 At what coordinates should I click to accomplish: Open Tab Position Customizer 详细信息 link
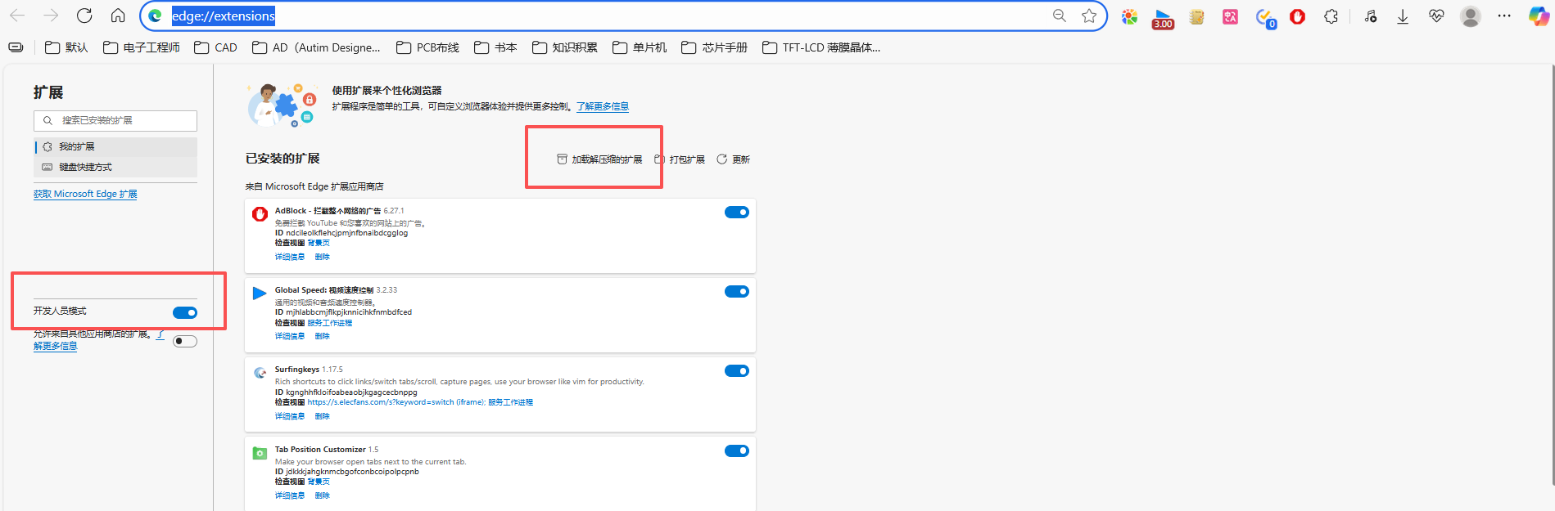[290, 495]
